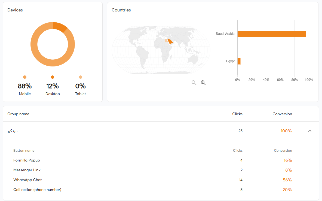Image resolution: width=322 pixels, height=201 pixels.
Task: Click the 100% conversion value
Action: (286, 131)
